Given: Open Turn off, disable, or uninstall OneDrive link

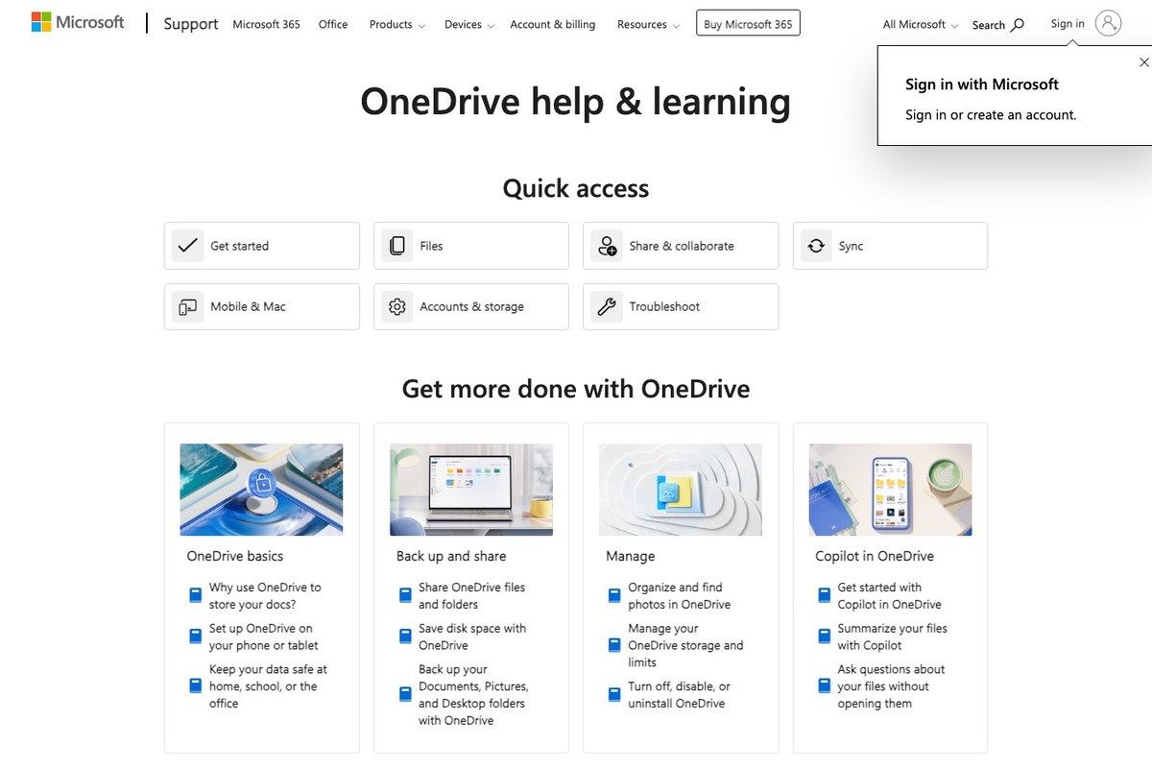Looking at the screenshot, I should [679, 695].
